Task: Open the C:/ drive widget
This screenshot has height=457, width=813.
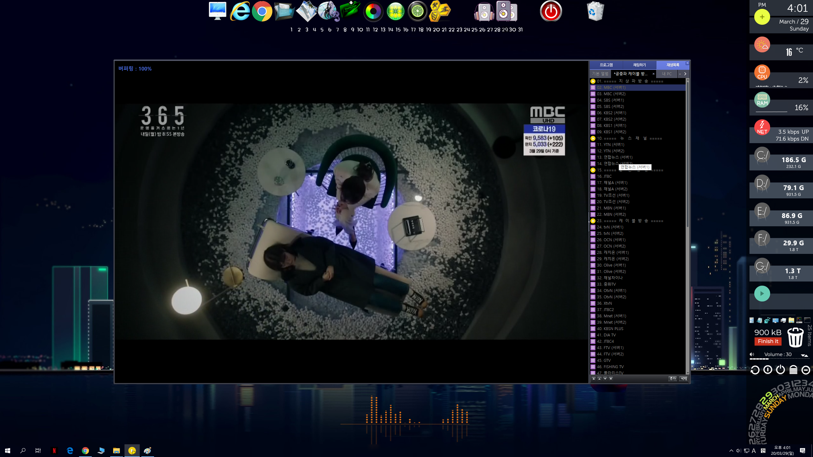Action: coord(762,156)
